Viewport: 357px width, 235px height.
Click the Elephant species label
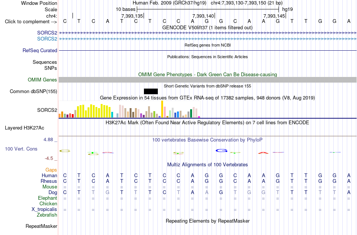(47, 198)
